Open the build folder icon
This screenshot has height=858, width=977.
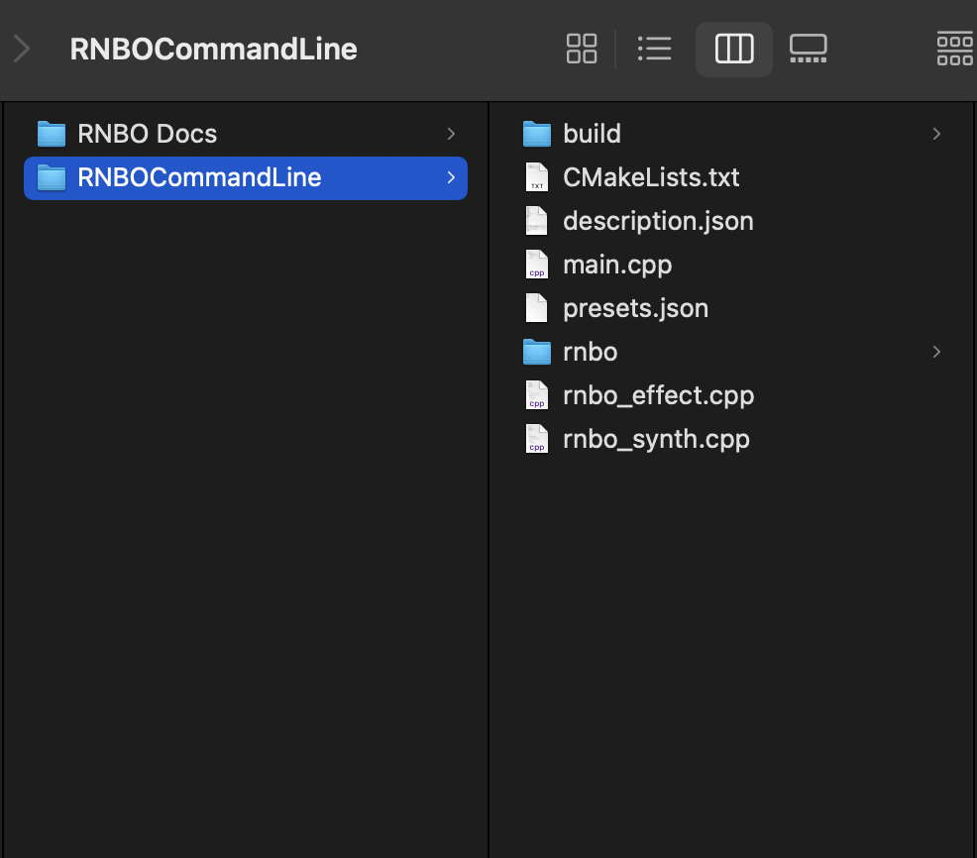click(536, 133)
